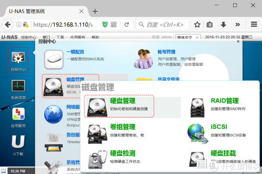This screenshot has width=262, height=174.
Task: Open the 工具 menu
Action: 60,37
